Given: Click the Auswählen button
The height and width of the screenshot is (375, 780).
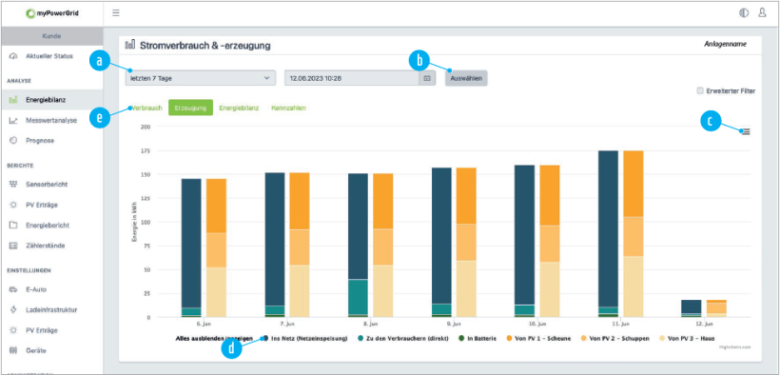Looking at the screenshot, I should click(466, 78).
